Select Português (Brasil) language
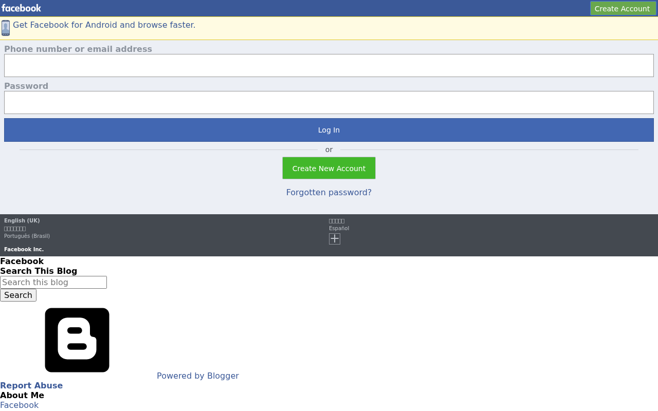 [x=27, y=236]
